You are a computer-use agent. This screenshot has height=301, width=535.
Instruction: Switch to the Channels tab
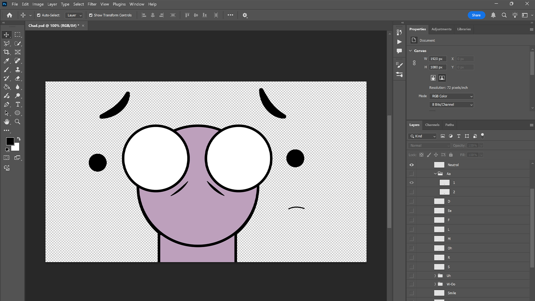(432, 125)
